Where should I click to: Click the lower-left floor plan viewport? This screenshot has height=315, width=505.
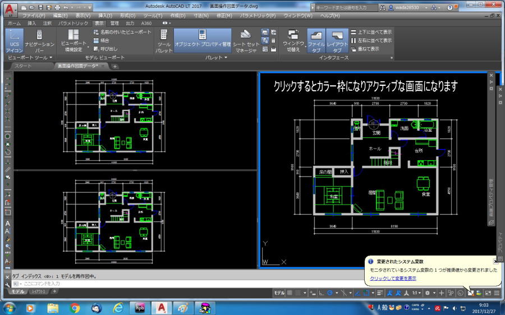[x=135, y=220]
